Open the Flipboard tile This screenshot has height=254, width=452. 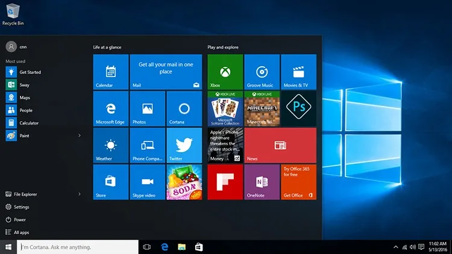click(225, 182)
